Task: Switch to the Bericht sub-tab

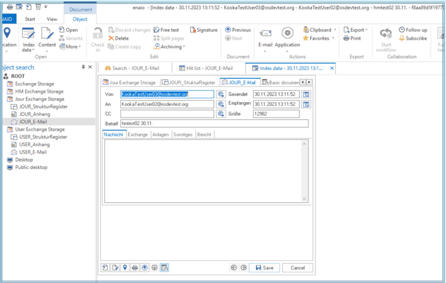Action: tap(204, 134)
